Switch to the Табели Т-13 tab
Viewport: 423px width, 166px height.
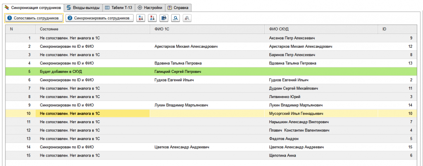(118, 8)
